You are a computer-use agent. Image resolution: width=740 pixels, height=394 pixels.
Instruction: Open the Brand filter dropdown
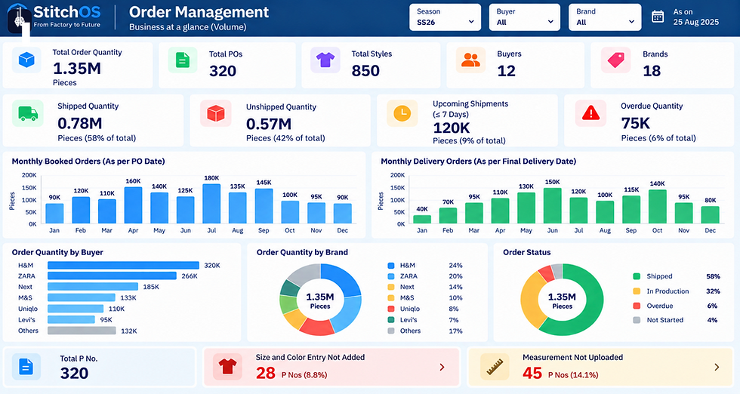tap(605, 17)
